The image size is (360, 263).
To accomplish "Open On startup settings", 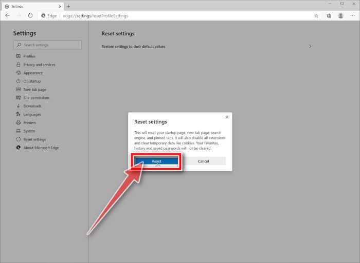I will [28, 81].
